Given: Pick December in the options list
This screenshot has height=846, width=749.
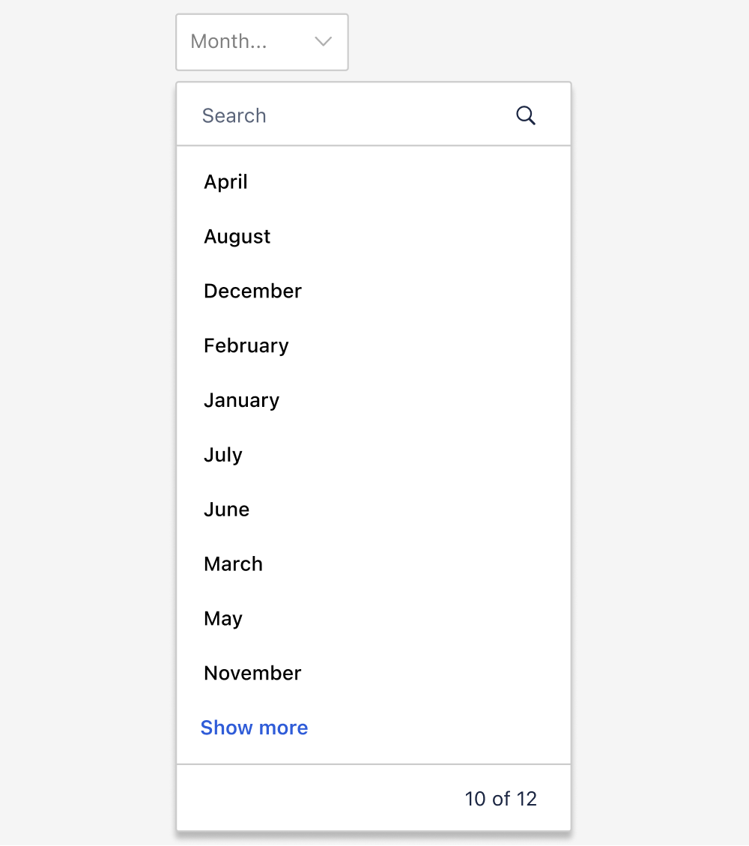Looking at the screenshot, I should (x=252, y=291).
